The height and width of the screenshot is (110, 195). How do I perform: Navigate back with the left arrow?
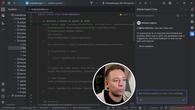[15, 3]
